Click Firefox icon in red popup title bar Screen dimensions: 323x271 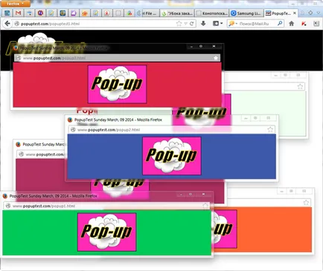tap(16, 48)
